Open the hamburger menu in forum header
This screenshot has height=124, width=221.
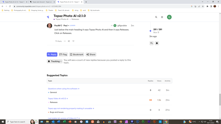click(162, 17)
